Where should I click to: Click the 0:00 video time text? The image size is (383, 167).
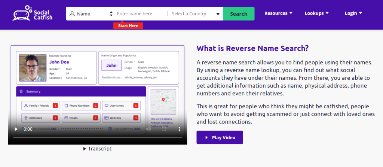tap(28, 129)
